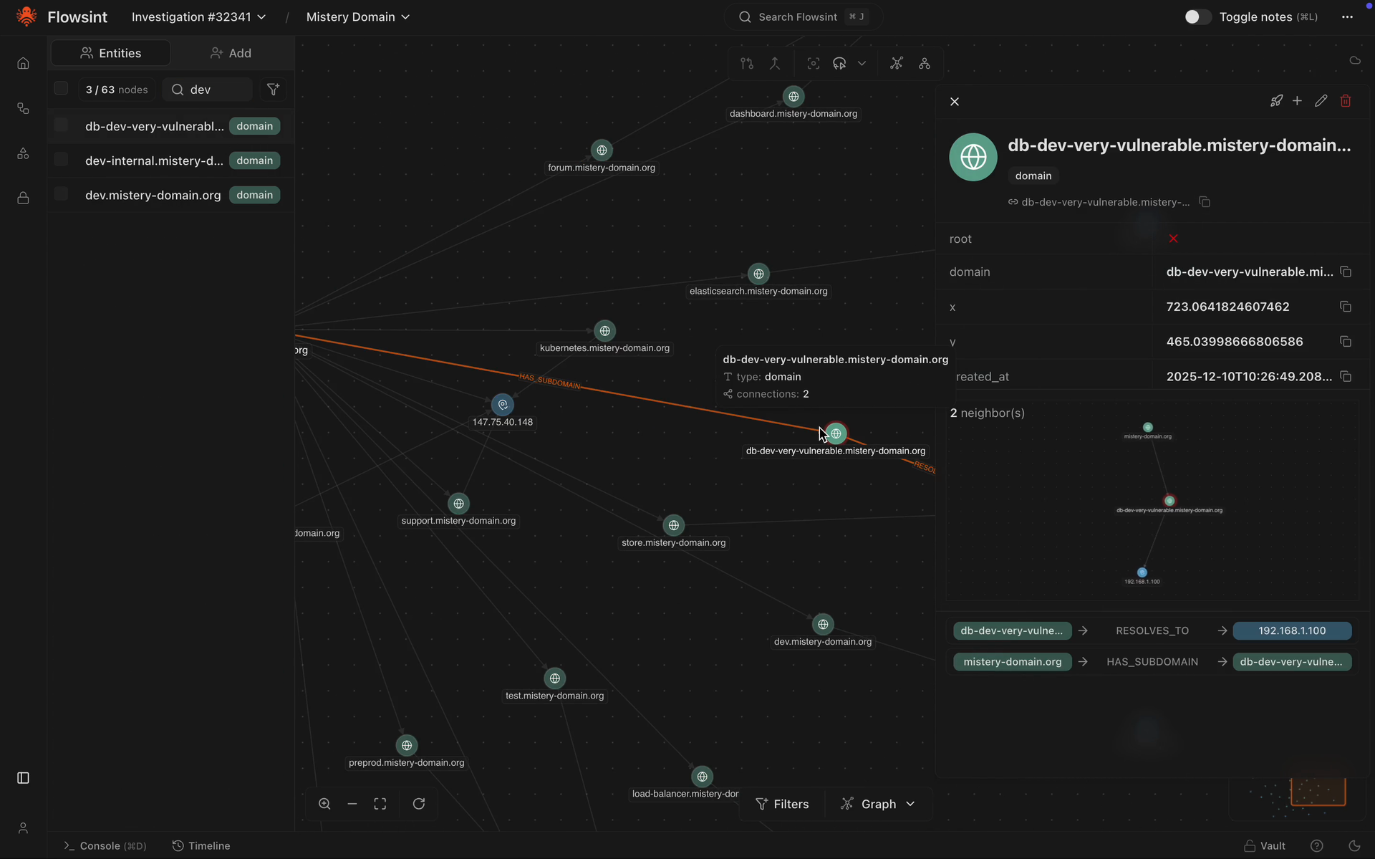Open the three-dot more options menu
The height and width of the screenshot is (859, 1375).
click(x=1347, y=16)
